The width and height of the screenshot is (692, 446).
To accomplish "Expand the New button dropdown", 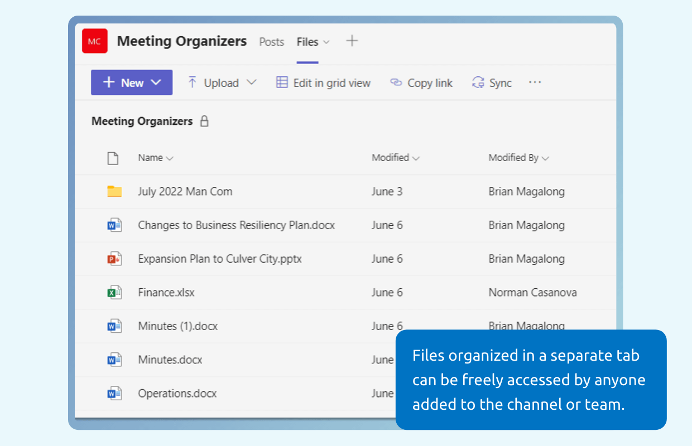I will click(x=156, y=83).
